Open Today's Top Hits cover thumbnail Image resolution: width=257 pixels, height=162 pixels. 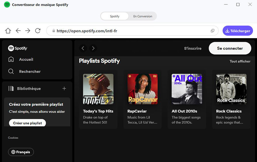click(x=98, y=89)
